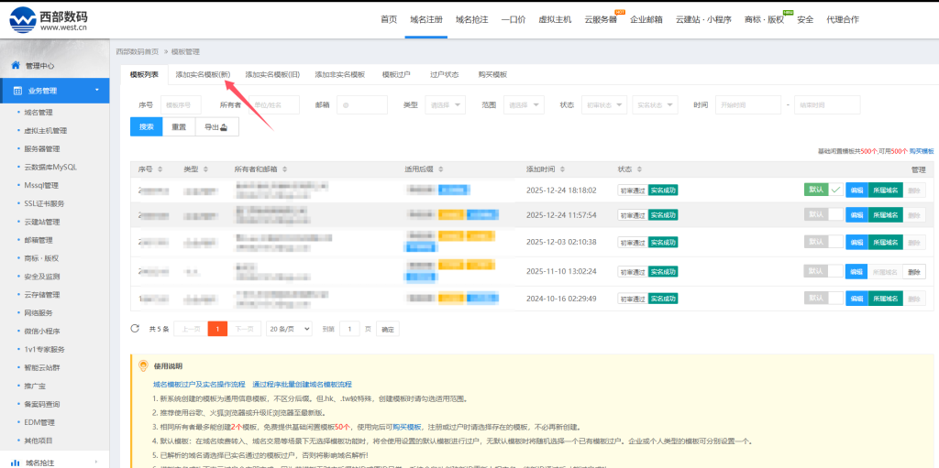Image resolution: width=939 pixels, height=468 pixels.
Task: Sort by 状态 column arrows
Action: pyautogui.click(x=639, y=169)
